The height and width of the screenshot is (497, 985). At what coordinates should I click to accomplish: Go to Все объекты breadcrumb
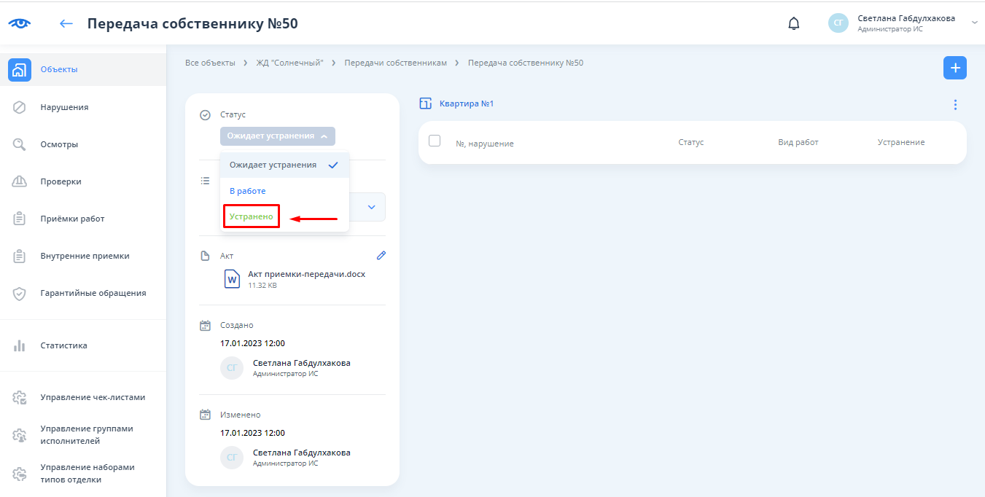point(210,63)
